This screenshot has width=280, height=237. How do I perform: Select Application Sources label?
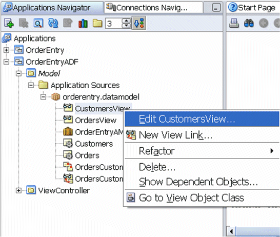(x=85, y=85)
